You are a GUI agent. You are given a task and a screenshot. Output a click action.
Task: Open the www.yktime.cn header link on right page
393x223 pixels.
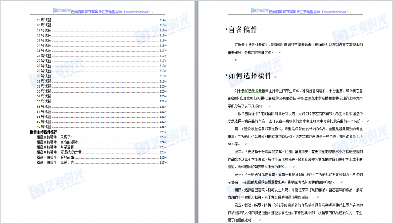(336, 12)
